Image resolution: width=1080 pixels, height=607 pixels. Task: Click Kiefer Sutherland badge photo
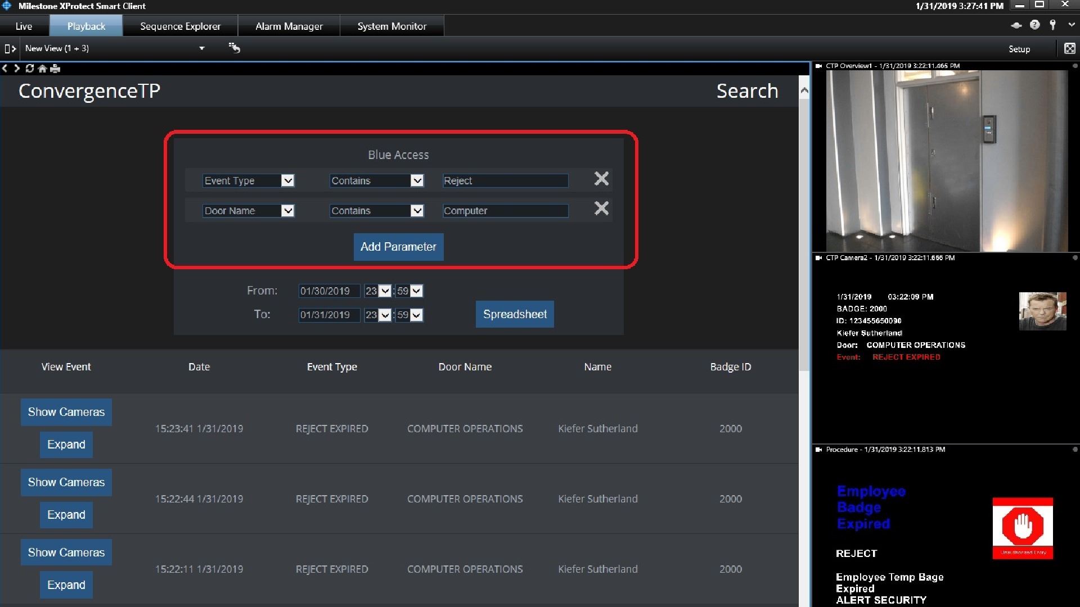pyautogui.click(x=1042, y=311)
